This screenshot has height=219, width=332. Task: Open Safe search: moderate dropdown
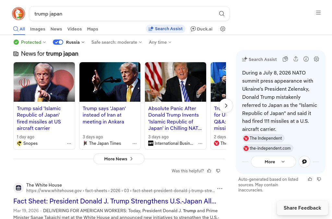click(117, 42)
